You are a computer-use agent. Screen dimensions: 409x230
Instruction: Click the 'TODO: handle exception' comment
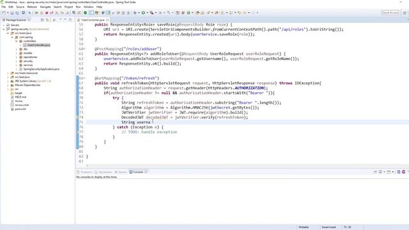149,132
